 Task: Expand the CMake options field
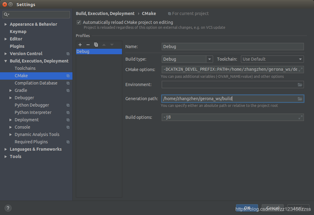pyautogui.click(x=301, y=70)
